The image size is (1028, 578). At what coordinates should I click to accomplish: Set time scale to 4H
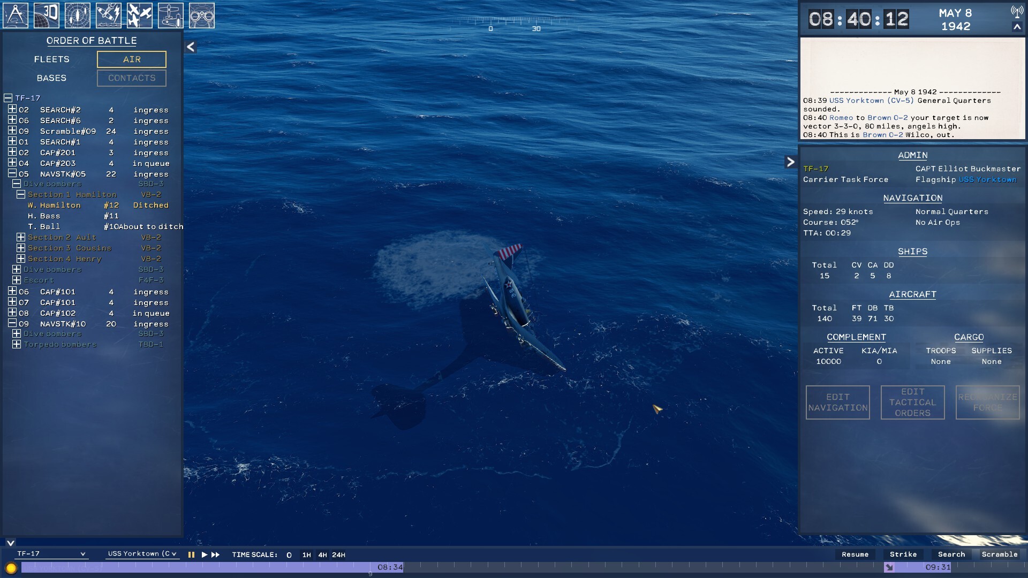click(x=322, y=555)
